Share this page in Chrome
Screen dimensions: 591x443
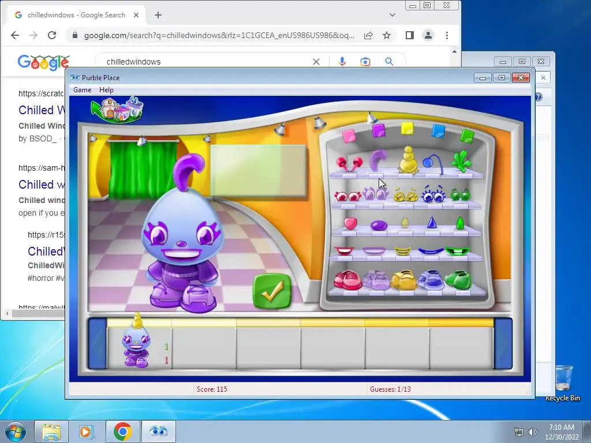pos(368,35)
